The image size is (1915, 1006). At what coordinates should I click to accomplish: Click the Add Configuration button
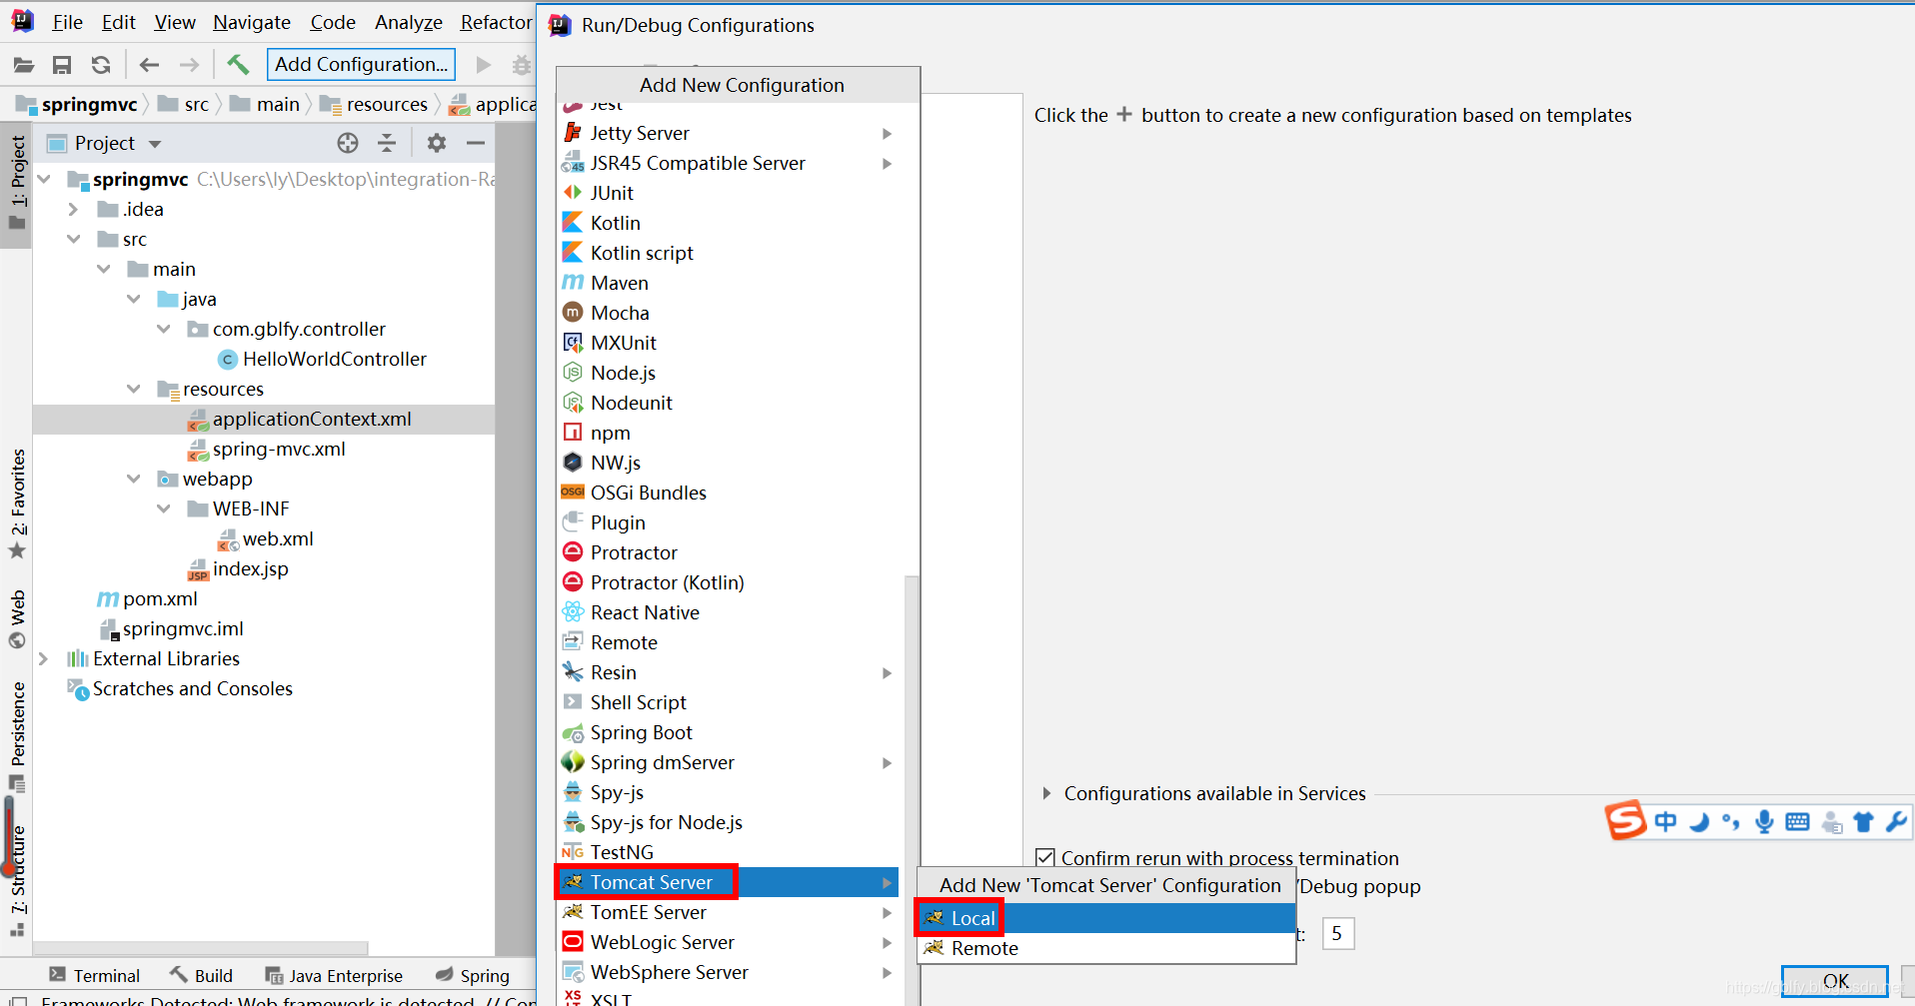click(361, 64)
